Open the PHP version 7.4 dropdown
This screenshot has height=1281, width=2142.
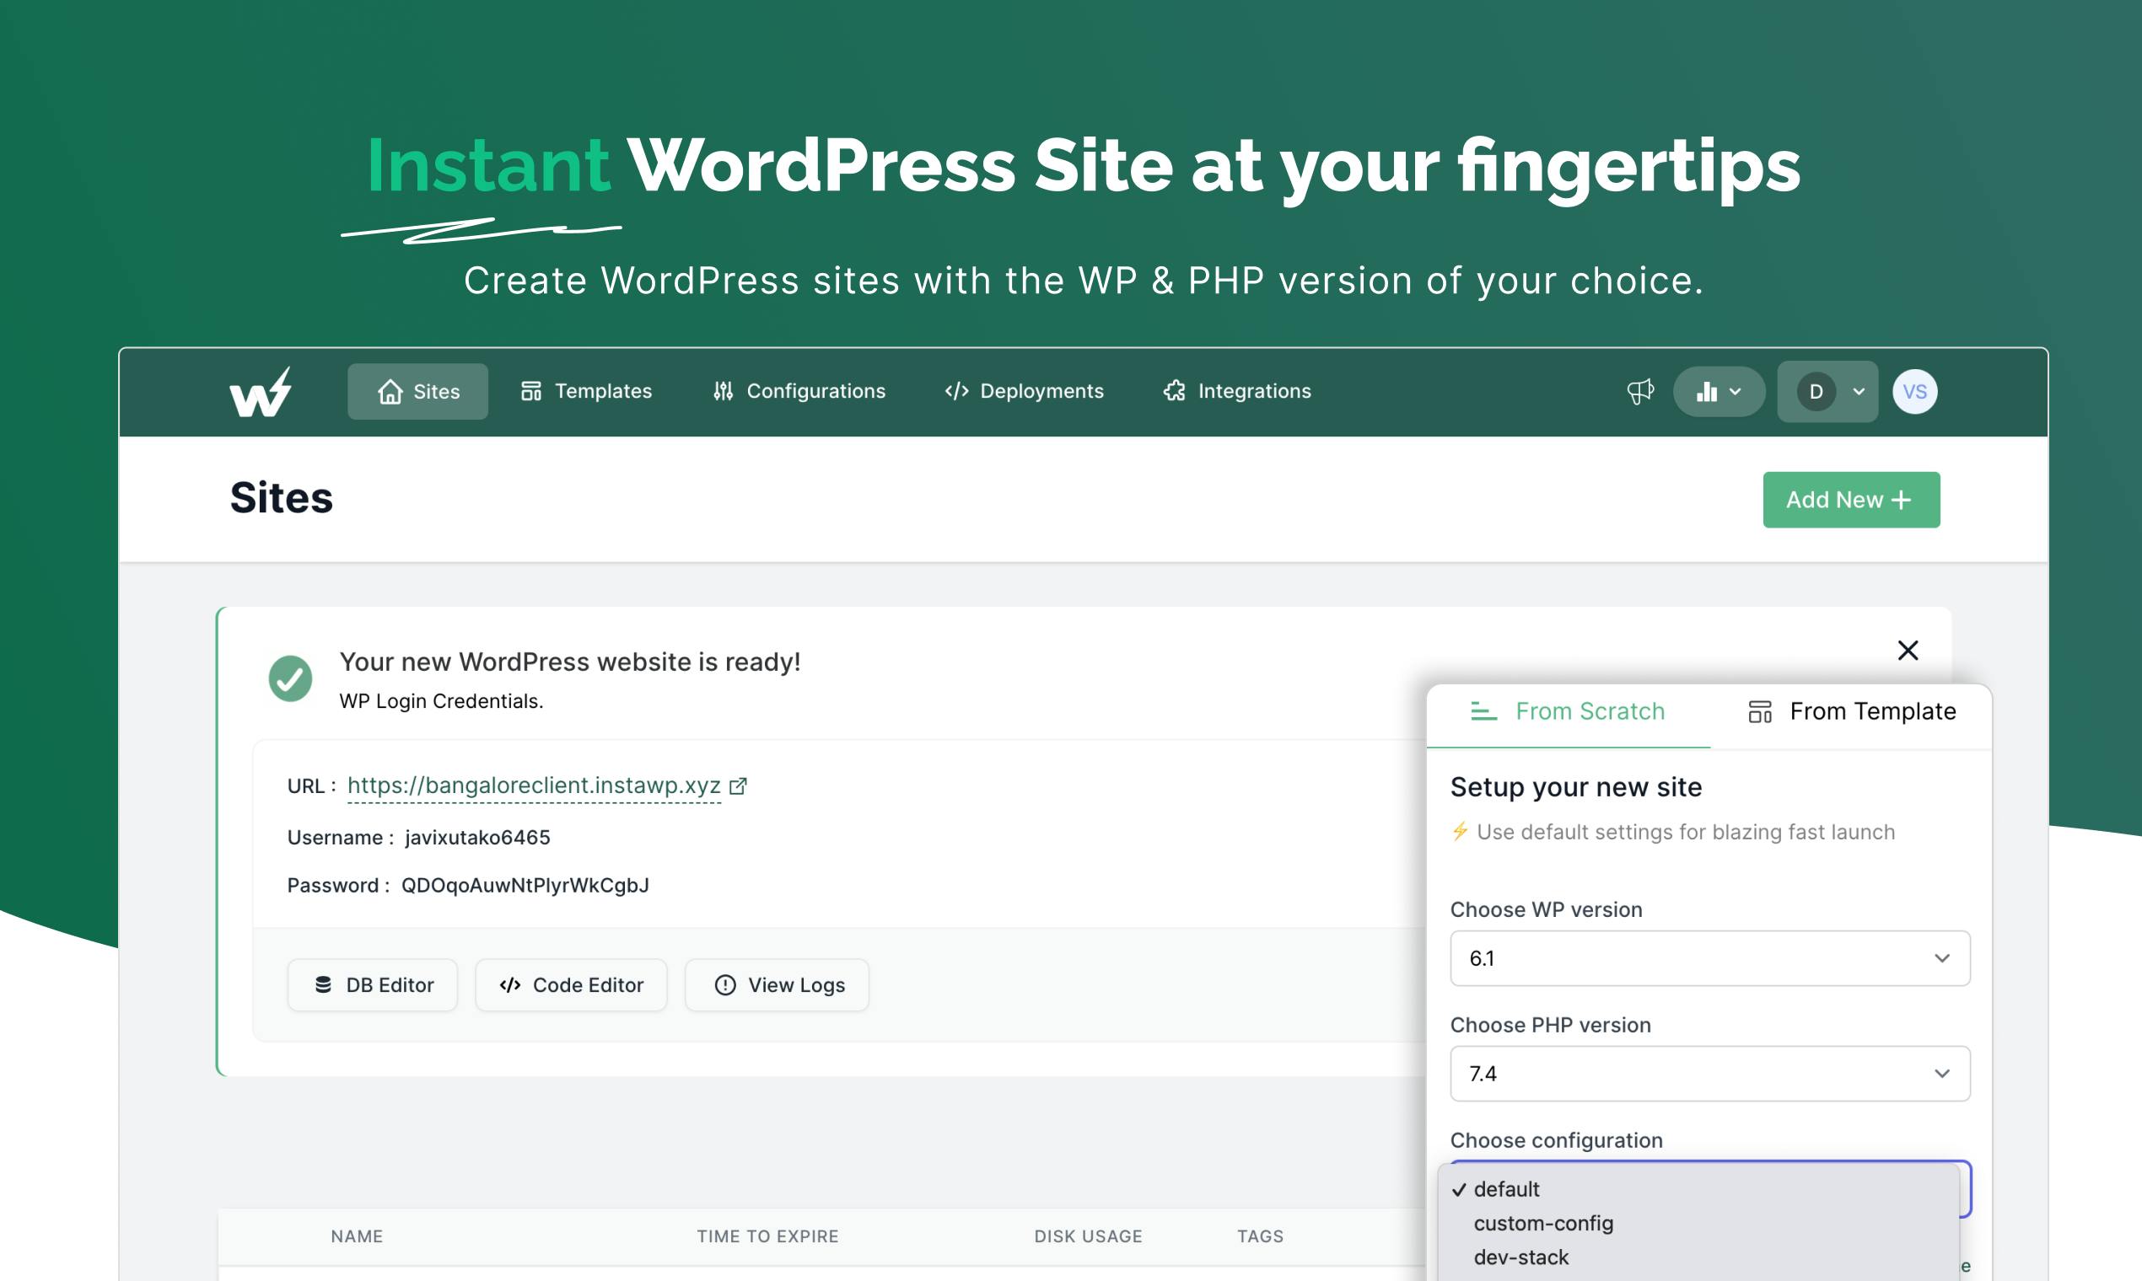(1710, 1074)
